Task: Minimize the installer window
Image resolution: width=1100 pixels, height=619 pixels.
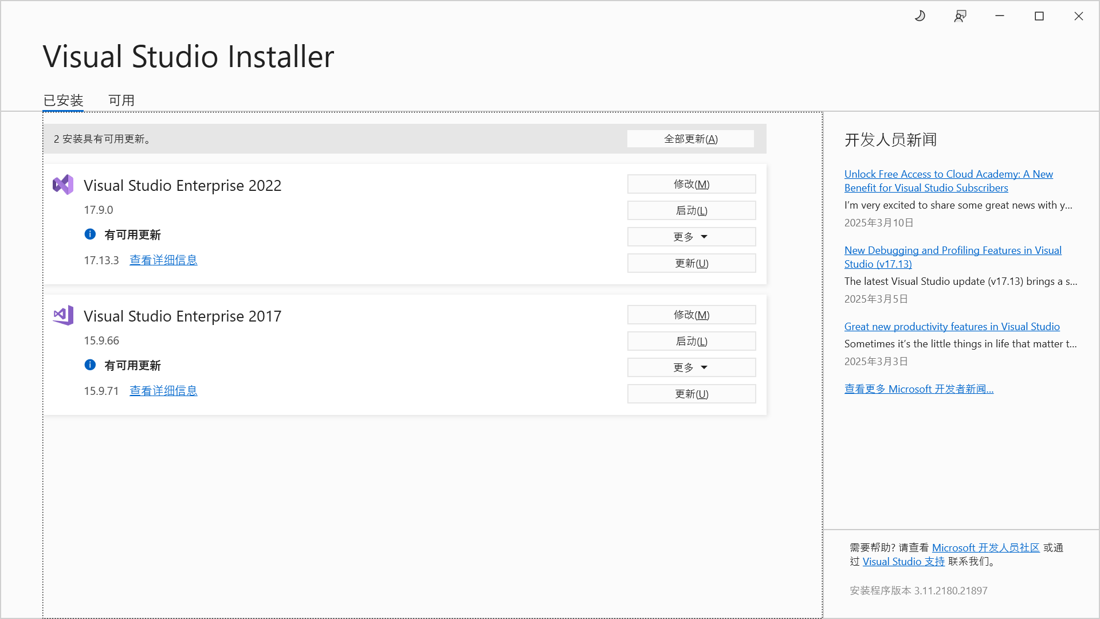Action: point(1000,16)
